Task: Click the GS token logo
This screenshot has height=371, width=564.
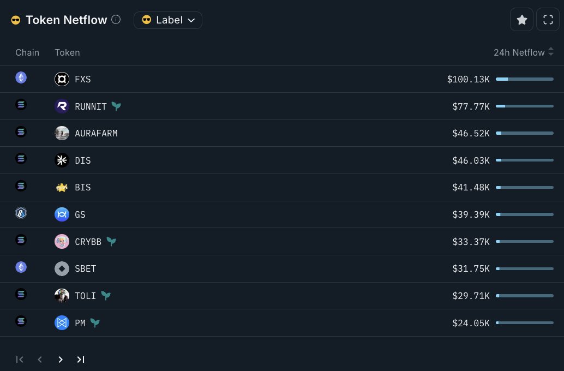Action: (x=62, y=214)
